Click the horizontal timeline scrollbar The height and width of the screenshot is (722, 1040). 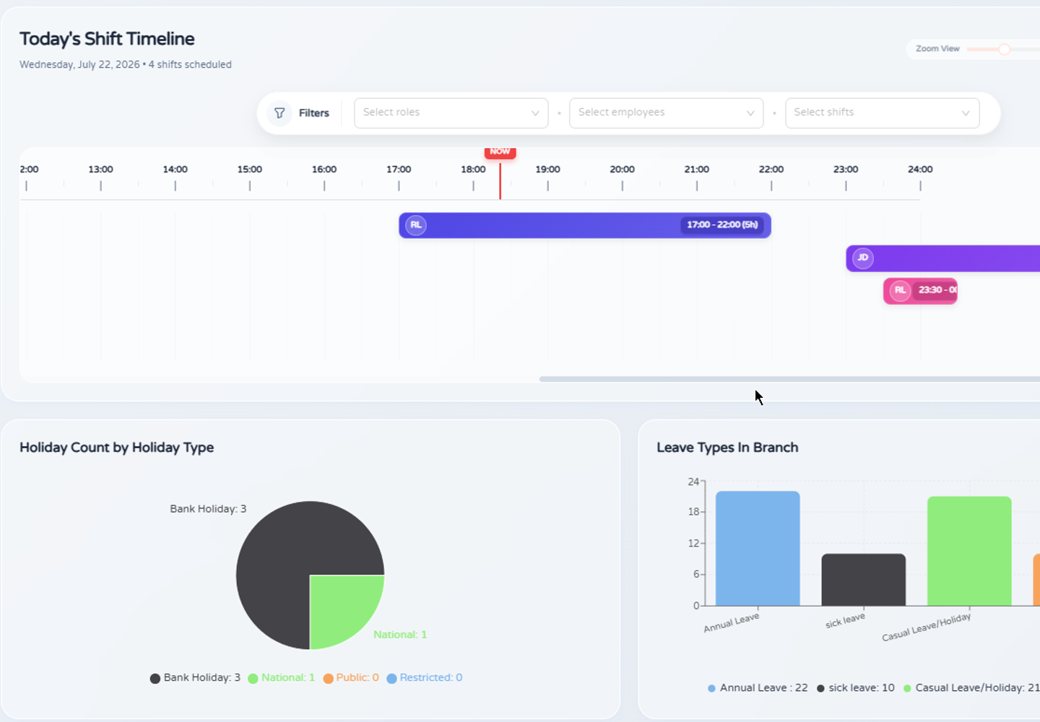tap(789, 379)
